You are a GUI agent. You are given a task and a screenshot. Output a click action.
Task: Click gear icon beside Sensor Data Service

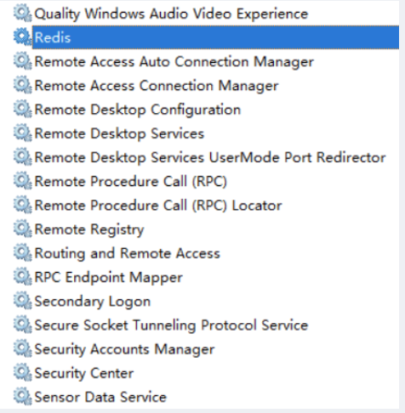click(23, 396)
